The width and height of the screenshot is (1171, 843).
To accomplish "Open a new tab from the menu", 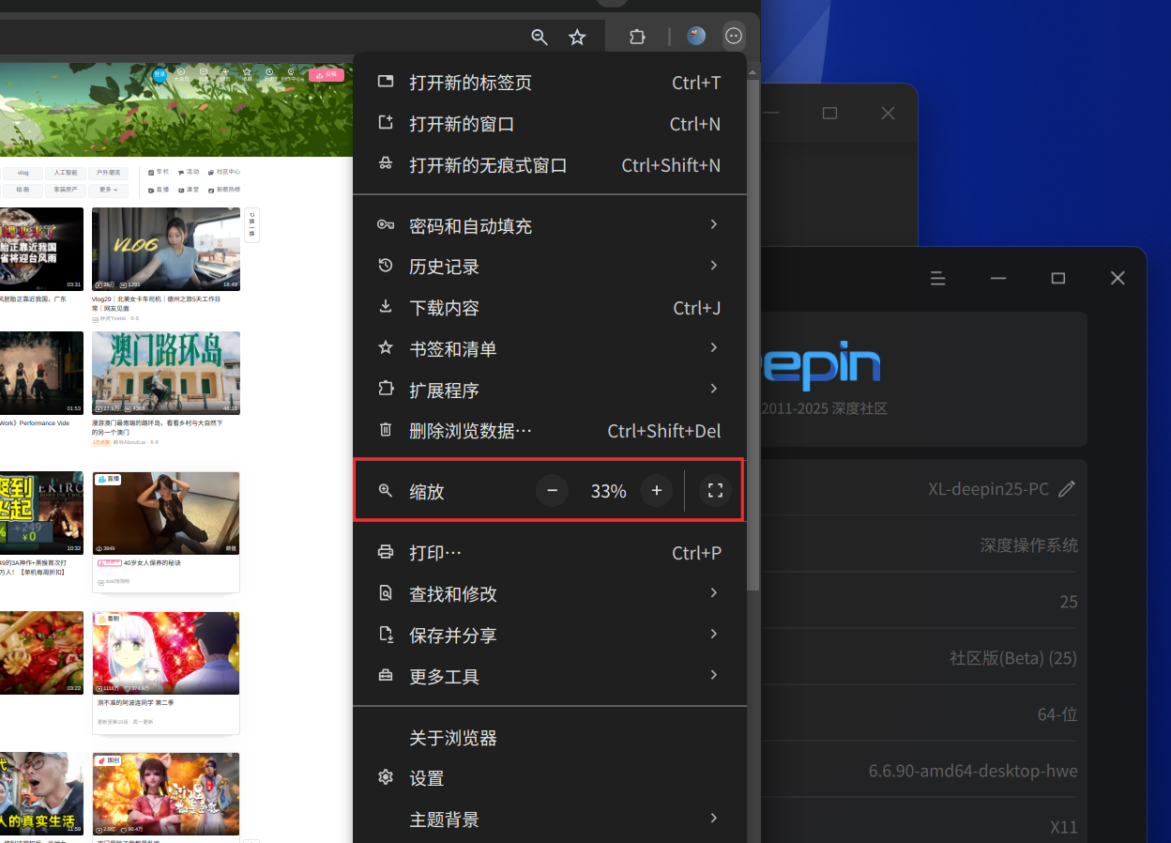I will click(550, 83).
